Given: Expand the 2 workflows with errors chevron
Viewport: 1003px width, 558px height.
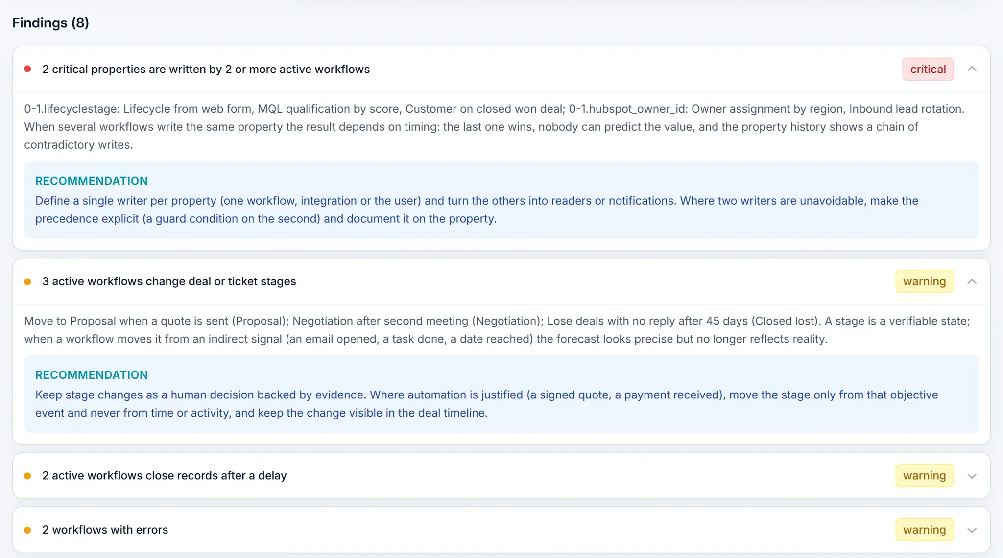Looking at the screenshot, I should click(972, 530).
